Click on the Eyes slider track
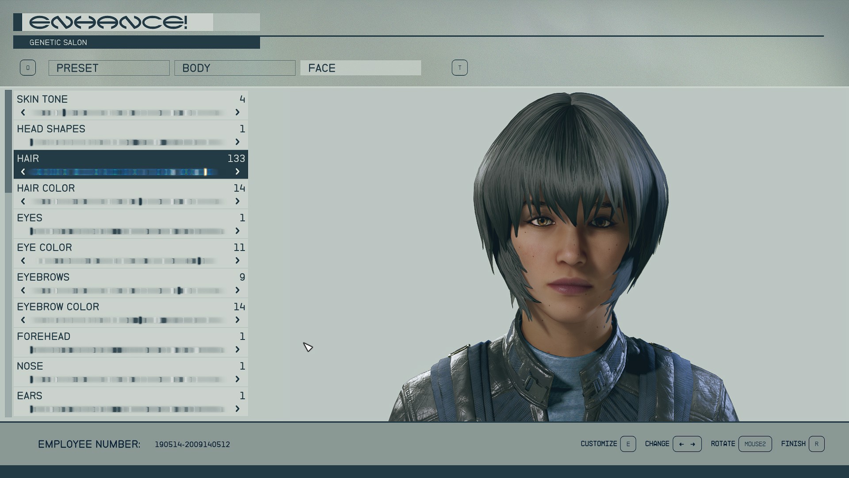 tap(127, 231)
